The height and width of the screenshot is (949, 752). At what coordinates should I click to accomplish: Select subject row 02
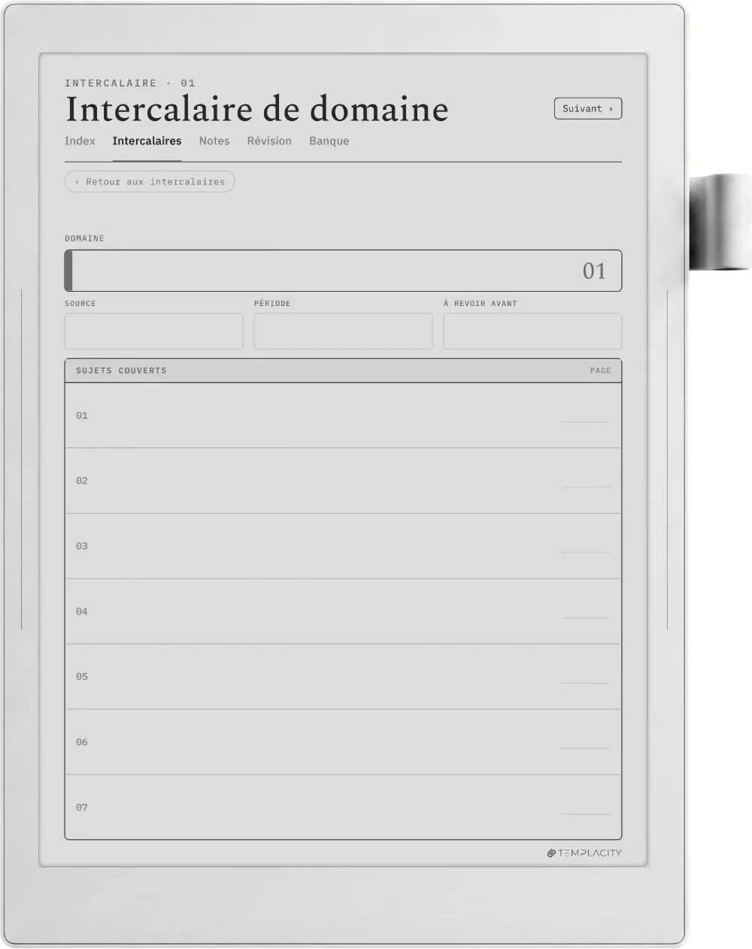pyautogui.click(x=343, y=481)
